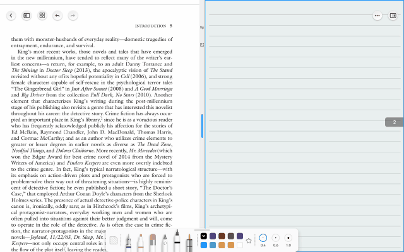This screenshot has height=252, width=404.
Task: Choose the bright blue swatch in bottom row
Action: coord(203,245)
